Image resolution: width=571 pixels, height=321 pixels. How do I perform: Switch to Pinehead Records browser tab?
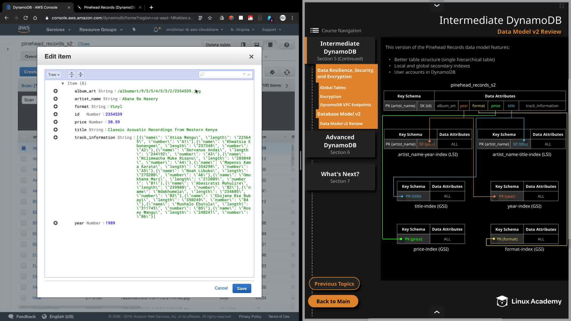point(109,7)
